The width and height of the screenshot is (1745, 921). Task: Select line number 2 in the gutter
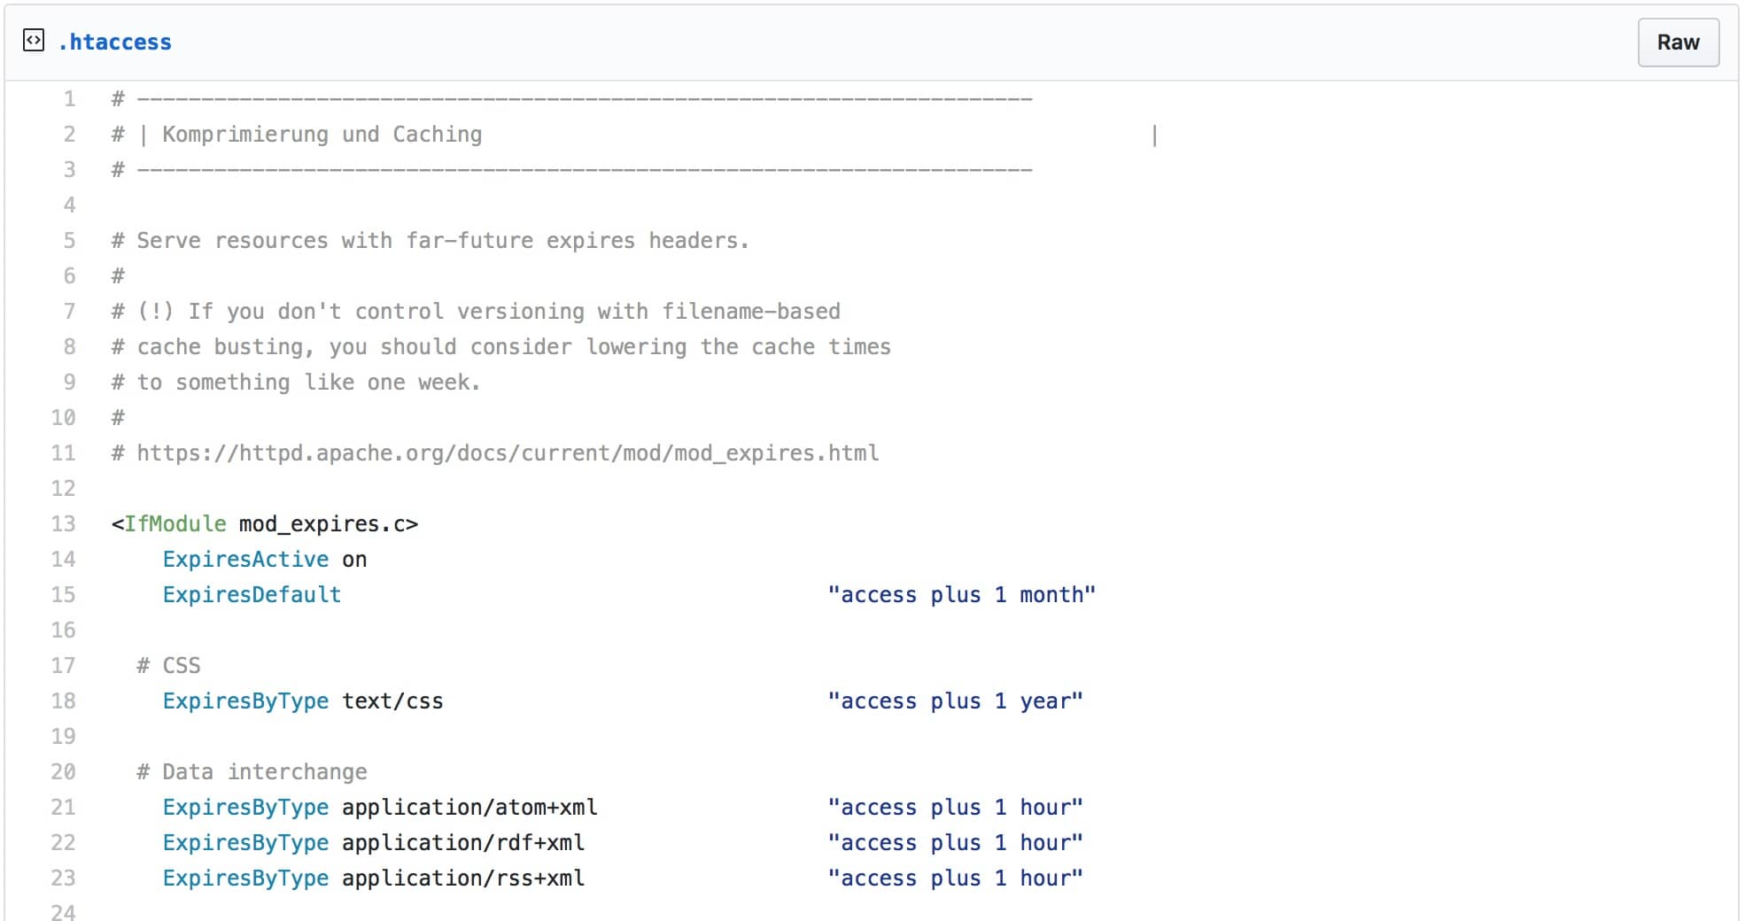coord(69,135)
